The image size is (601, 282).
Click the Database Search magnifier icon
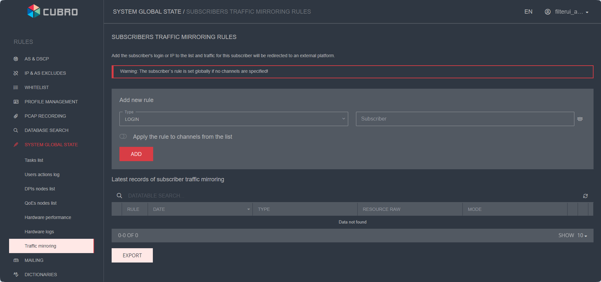[16, 130]
